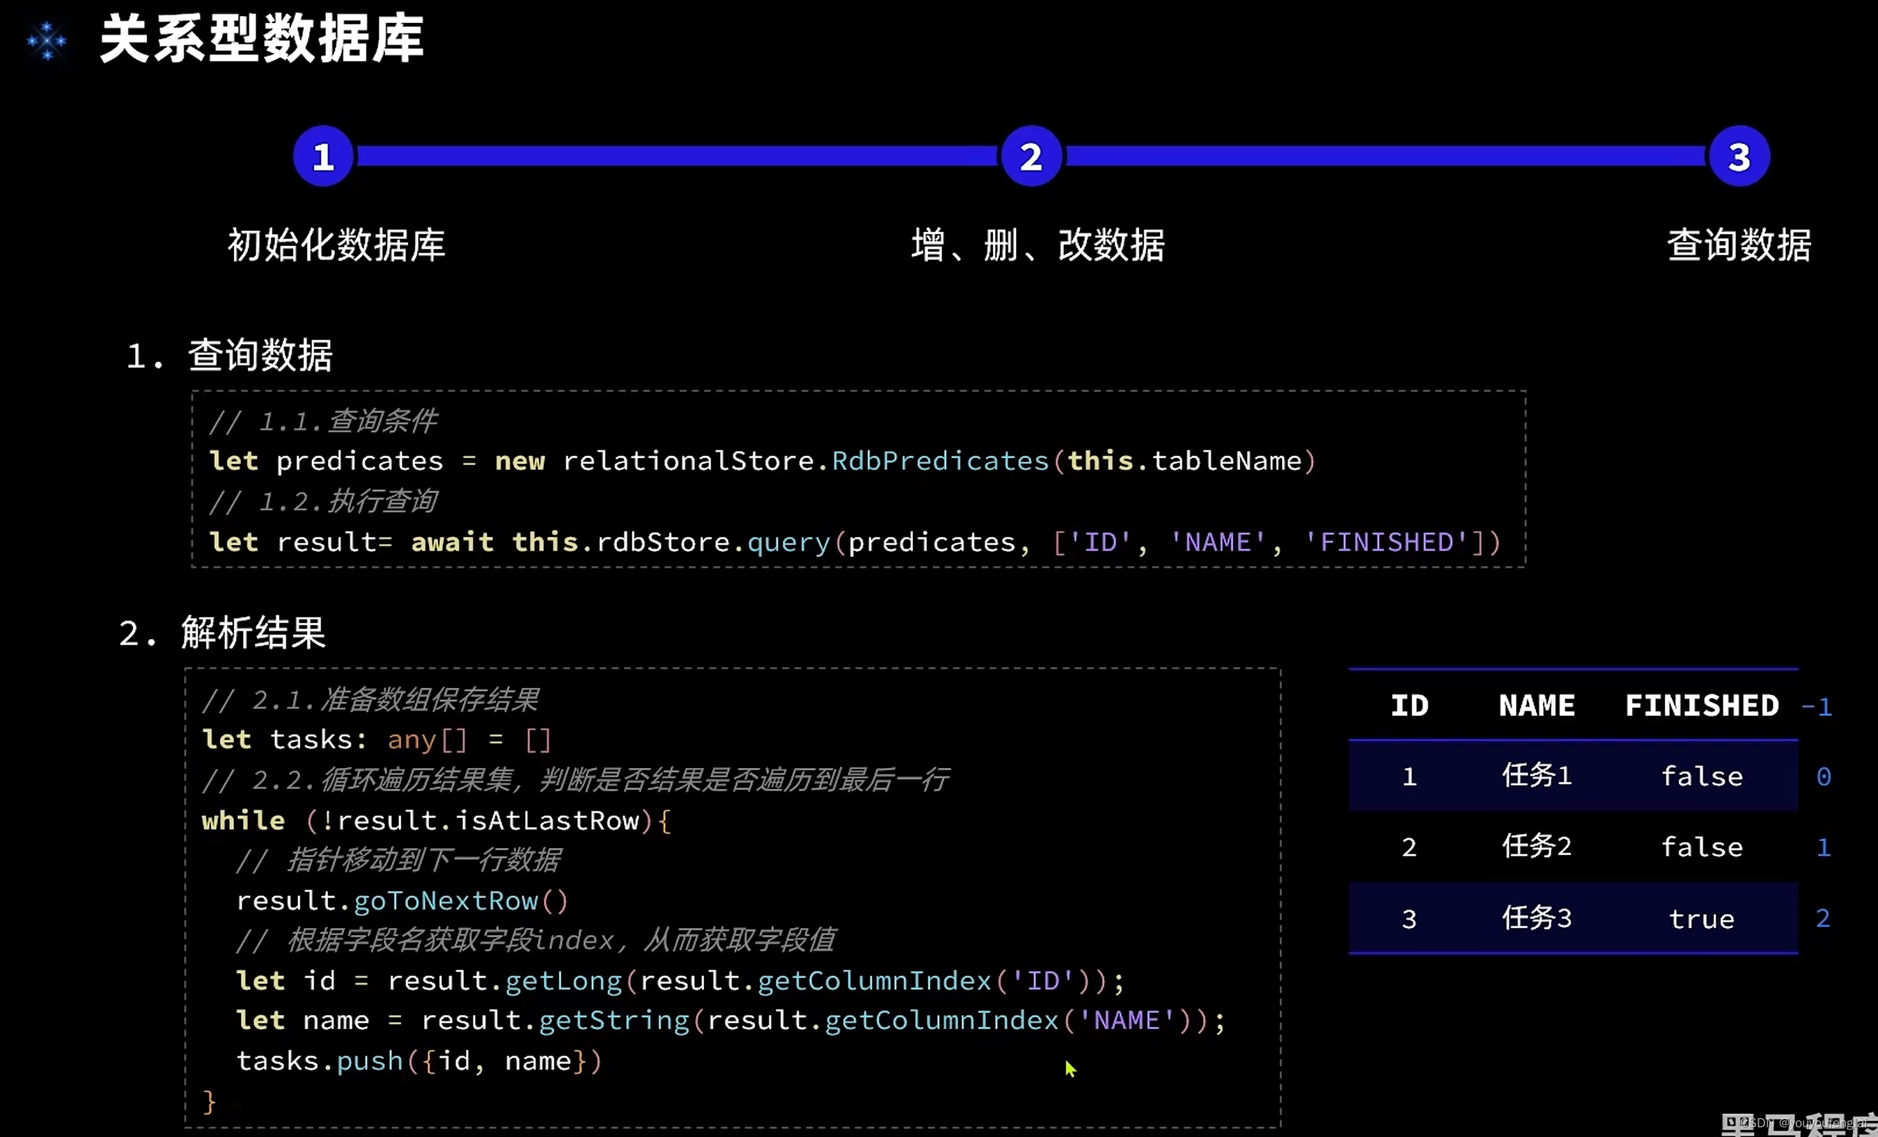
Task: Click the heading 2. 解析结果
Action: 223,632
